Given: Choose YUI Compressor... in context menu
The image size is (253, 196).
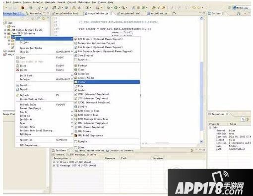Looking at the screenshot, I should [x=44, y=145].
